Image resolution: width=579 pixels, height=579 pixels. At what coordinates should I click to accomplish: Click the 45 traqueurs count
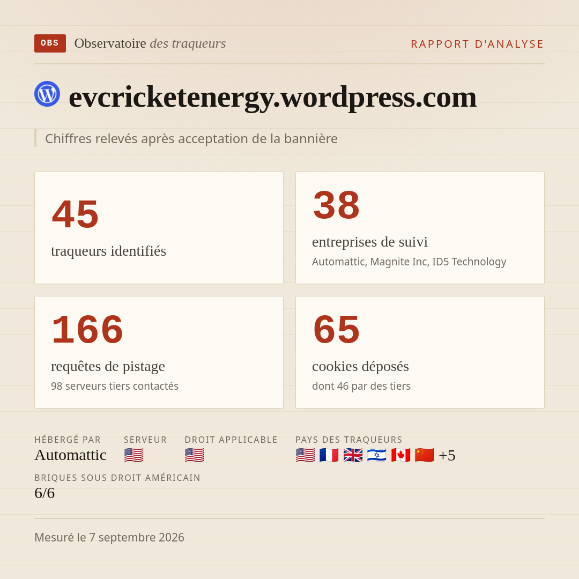(x=76, y=214)
